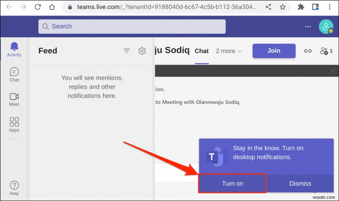
Task: Join the meeting
Action: tap(274, 51)
